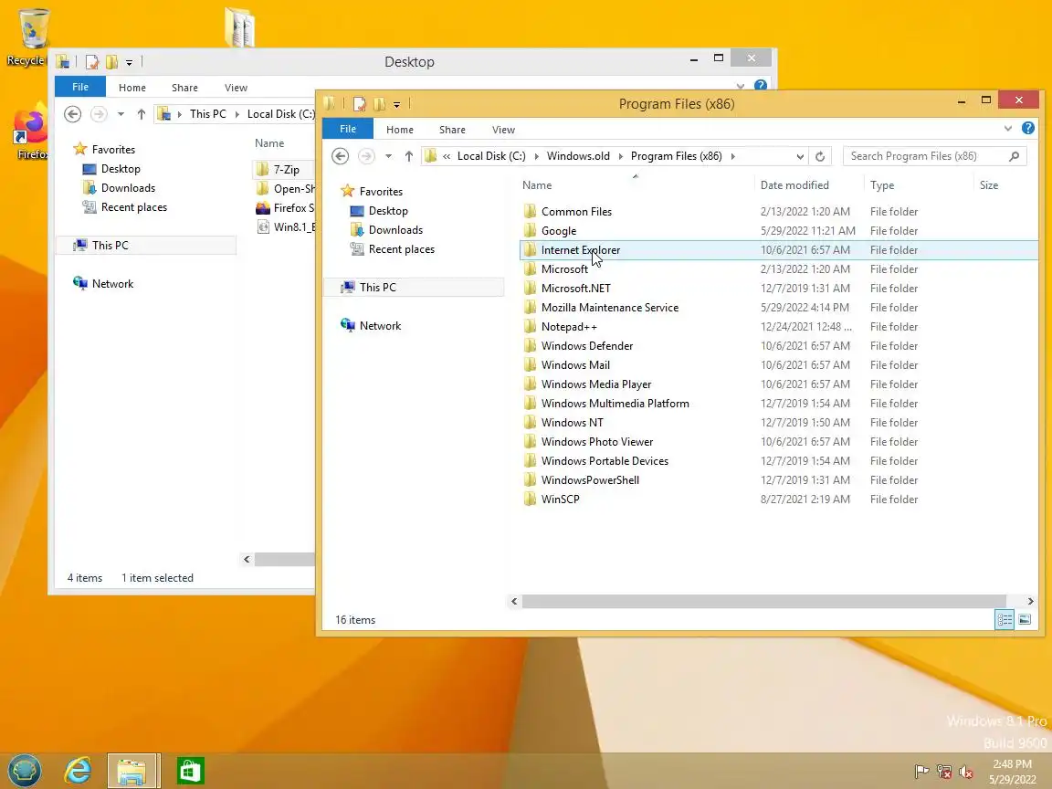Screen dimensions: 1052x789
Task: Select the Mozilla Maintenance Service folder
Action: click(x=609, y=308)
